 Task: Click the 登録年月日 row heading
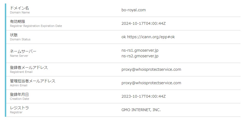pos(19,94)
